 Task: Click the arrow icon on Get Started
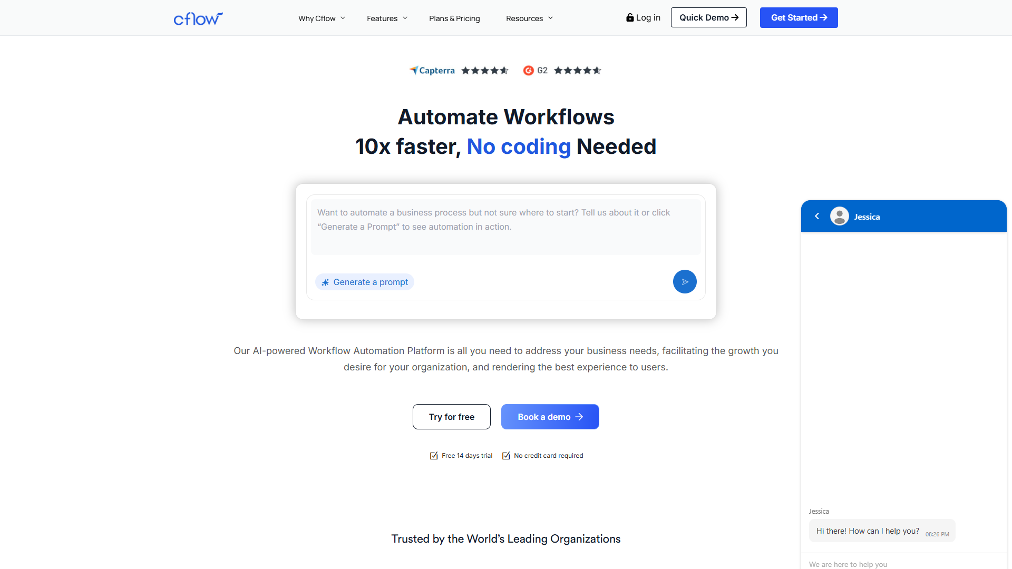tap(825, 17)
